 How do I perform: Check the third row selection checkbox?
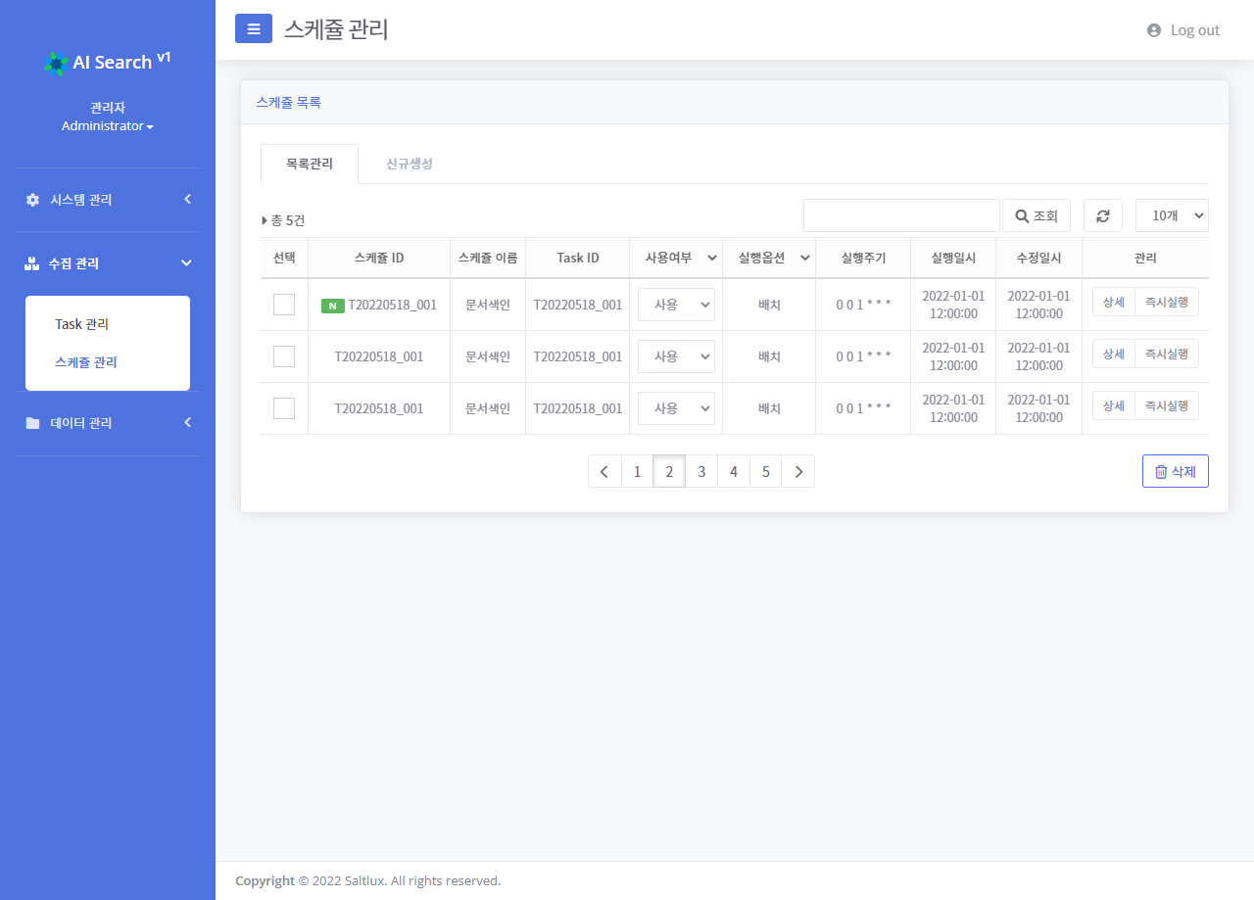(x=284, y=408)
